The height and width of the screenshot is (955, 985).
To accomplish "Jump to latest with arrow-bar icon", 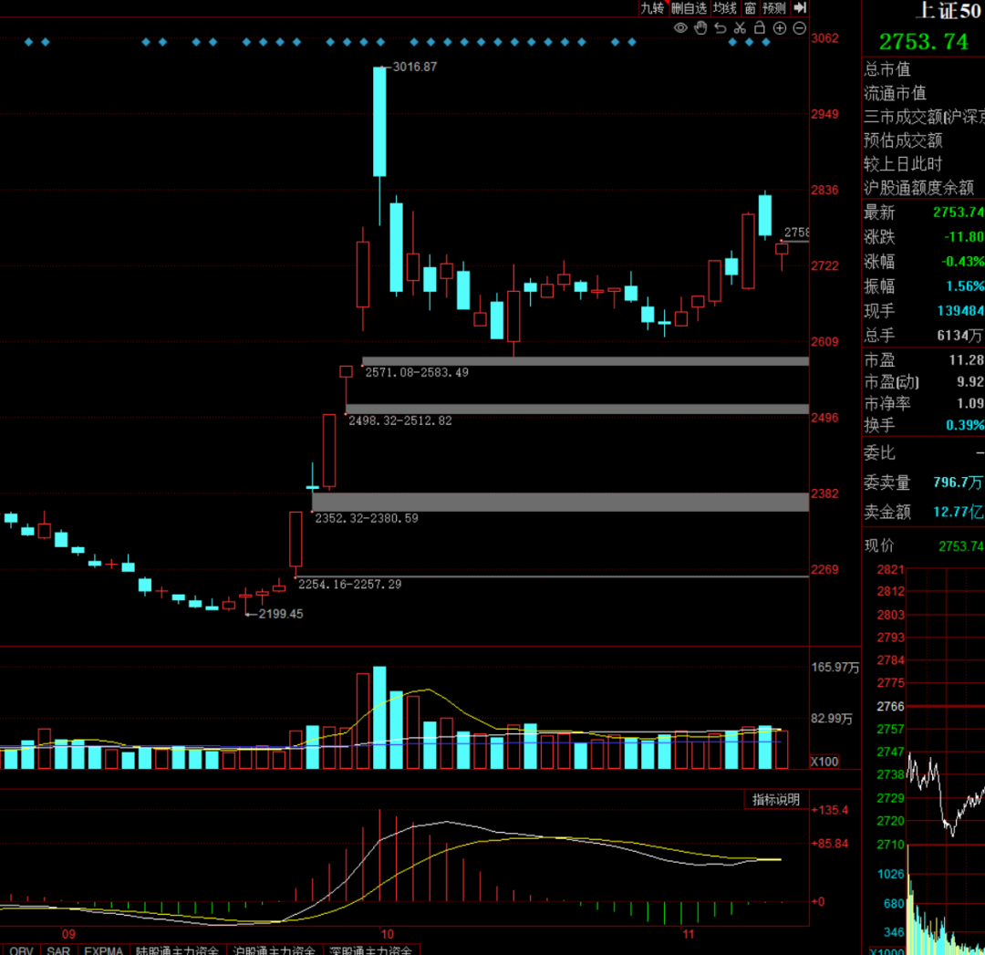I will click(800, 7).
